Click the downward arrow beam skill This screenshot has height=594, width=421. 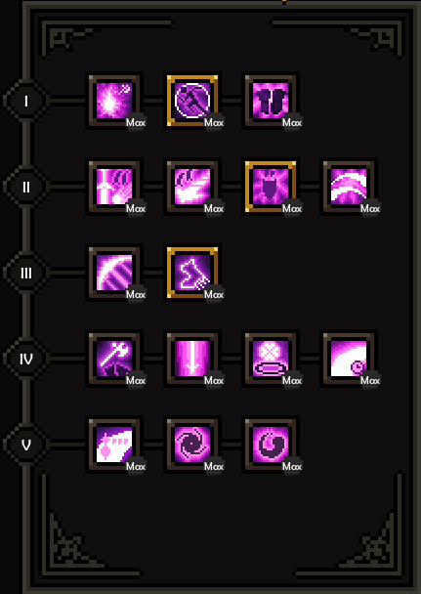coord(192,359)
